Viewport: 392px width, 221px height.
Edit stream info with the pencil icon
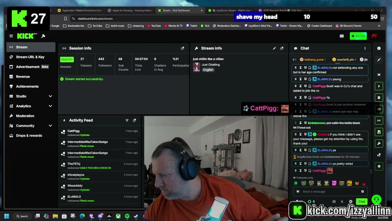coord(274,48)
